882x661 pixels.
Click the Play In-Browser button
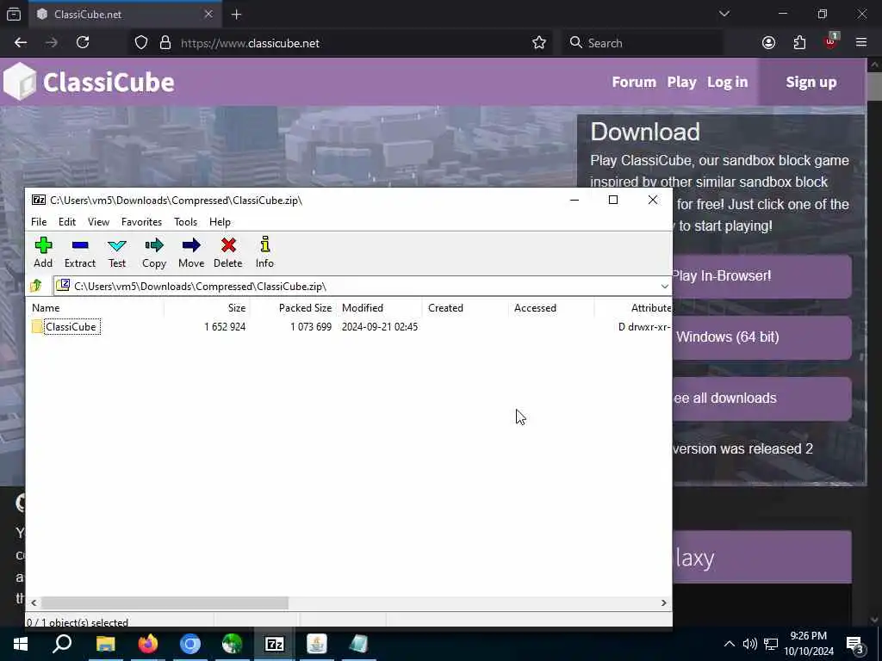point(761,276)
